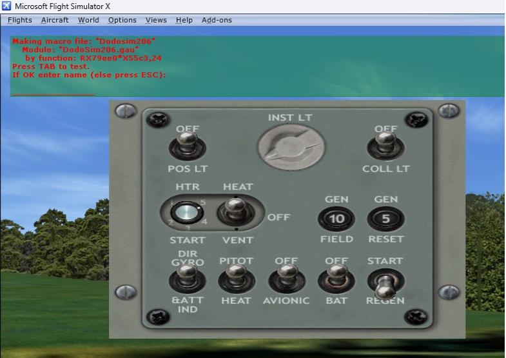The height and width of the screenshot is (358, 506).
Task: Click the macro name entry field
Action: point(54,92)
